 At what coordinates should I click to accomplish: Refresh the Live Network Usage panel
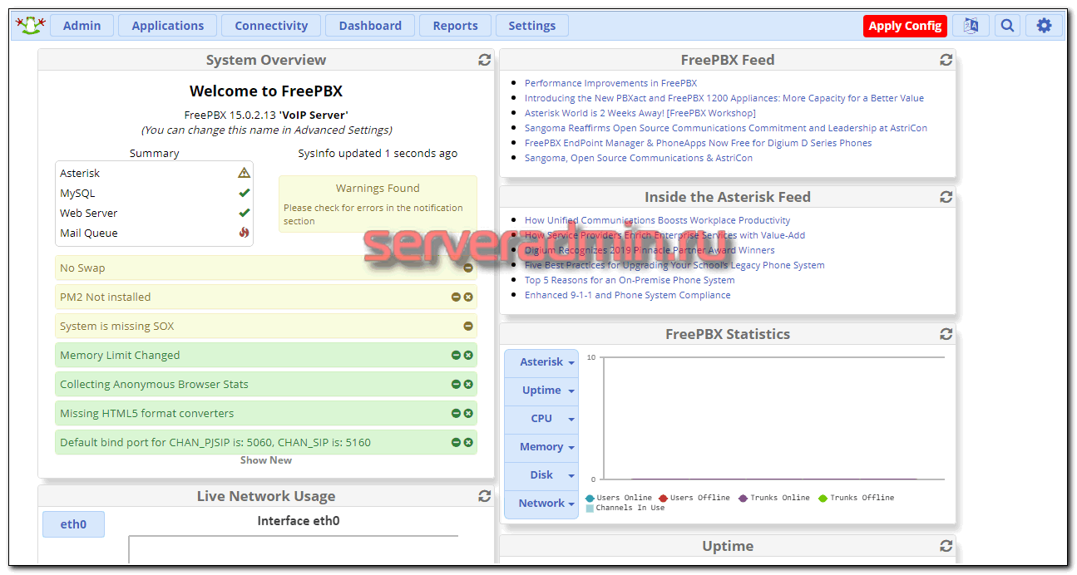[484, 496]
